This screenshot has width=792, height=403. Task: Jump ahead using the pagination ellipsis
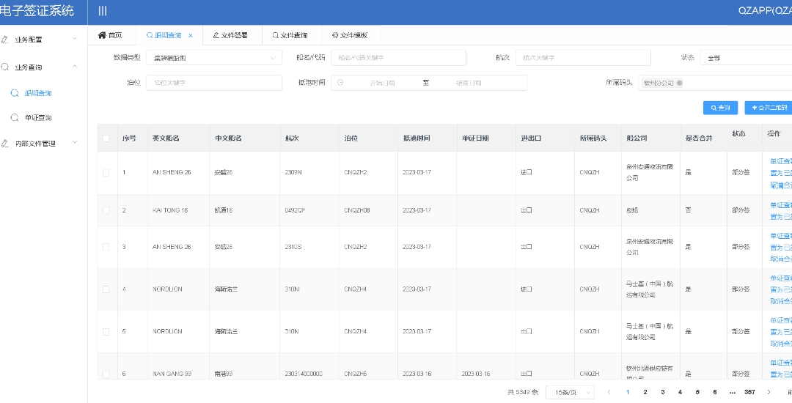(x=733, y=392)
